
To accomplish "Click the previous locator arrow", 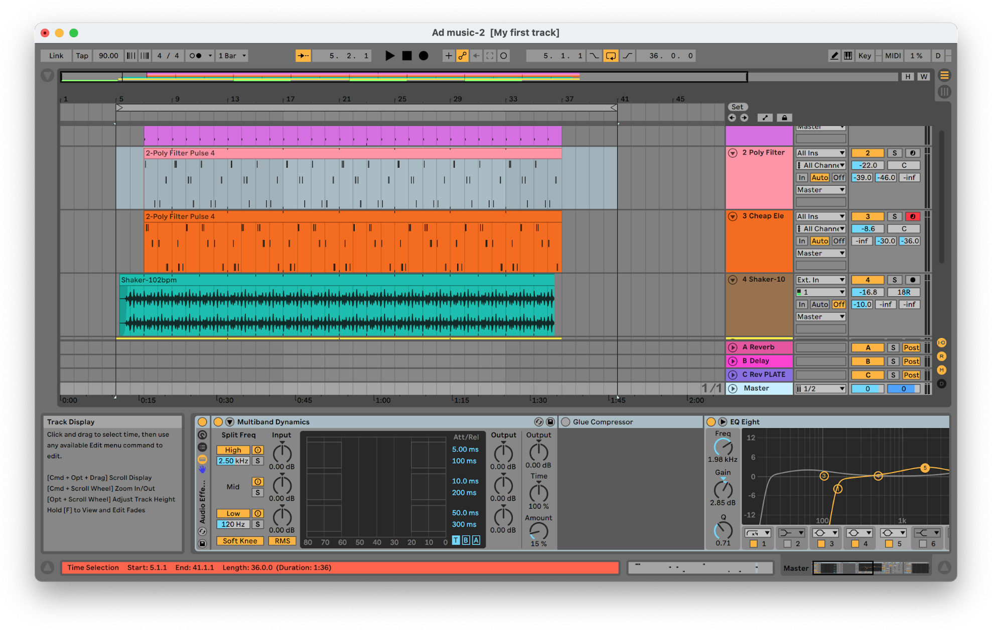I will point(732,117).
